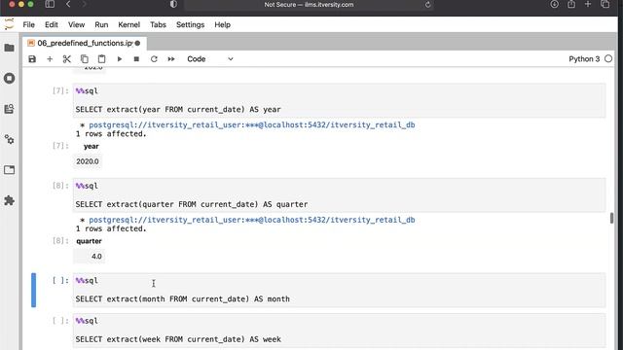Click the notebook vertical scrollbar thumb

(611, 218)
